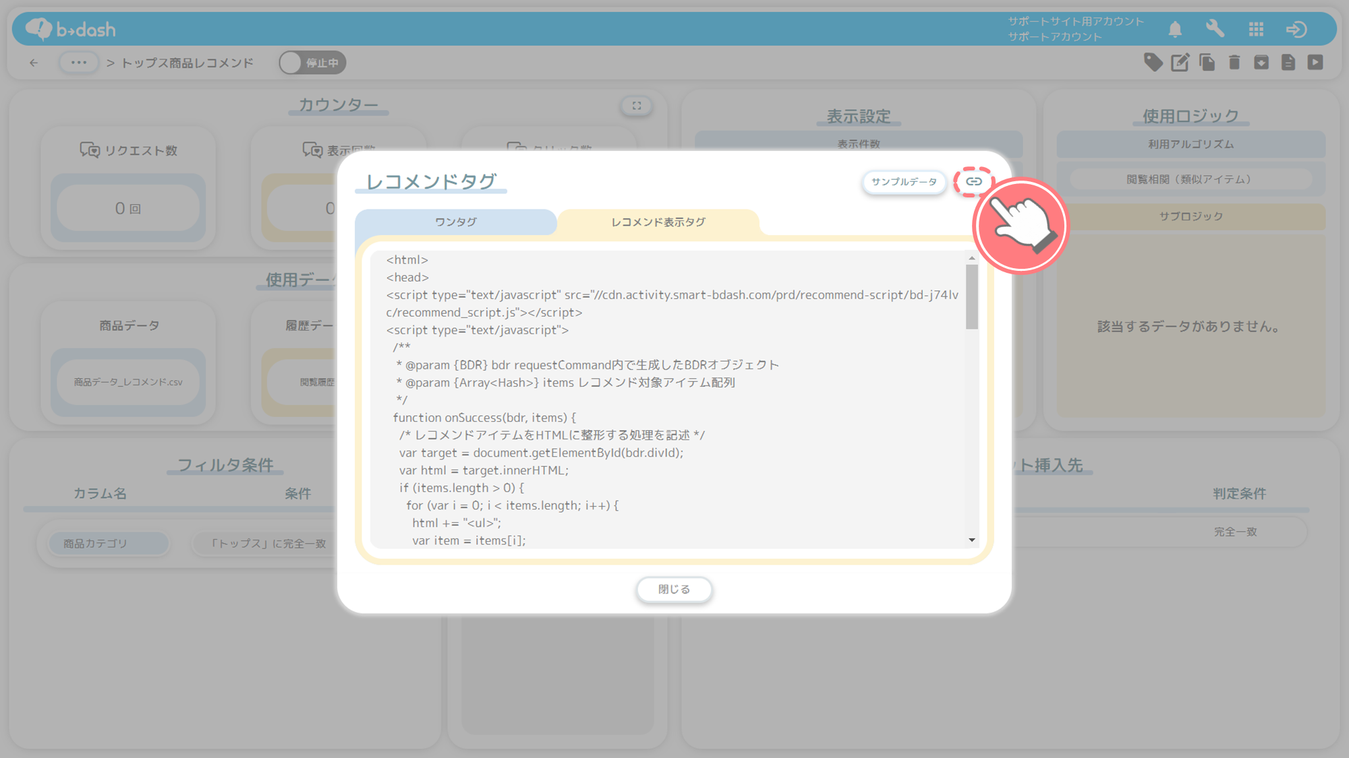Viewport: 1349px width, 758px height.
Task: Expand the breadcrumb ellipsis button
Action: pyautogui.click(x=79, y=63)
